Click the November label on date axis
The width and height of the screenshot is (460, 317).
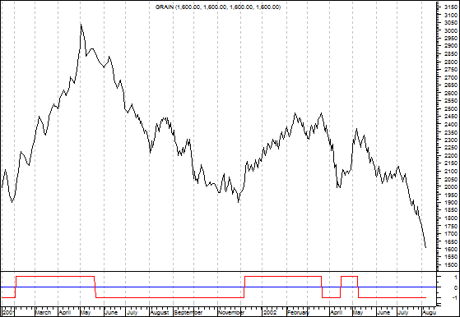point(231,313)
